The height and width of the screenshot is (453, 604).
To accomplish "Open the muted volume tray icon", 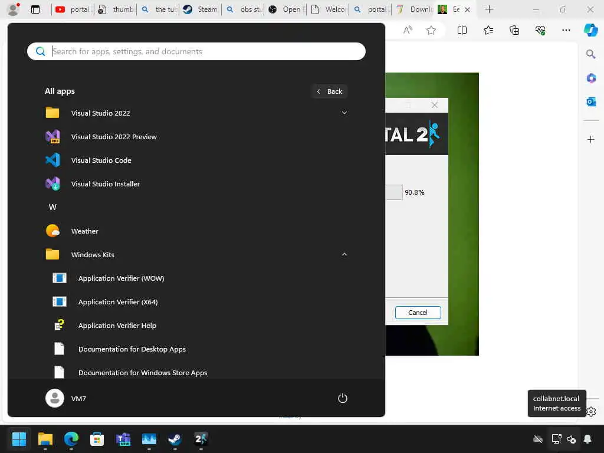I will (572, 439).
